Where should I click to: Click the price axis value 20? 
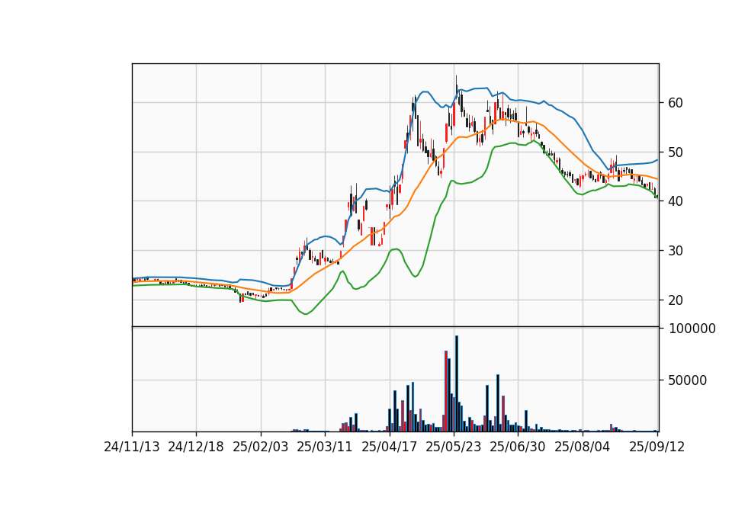(676, 300)
